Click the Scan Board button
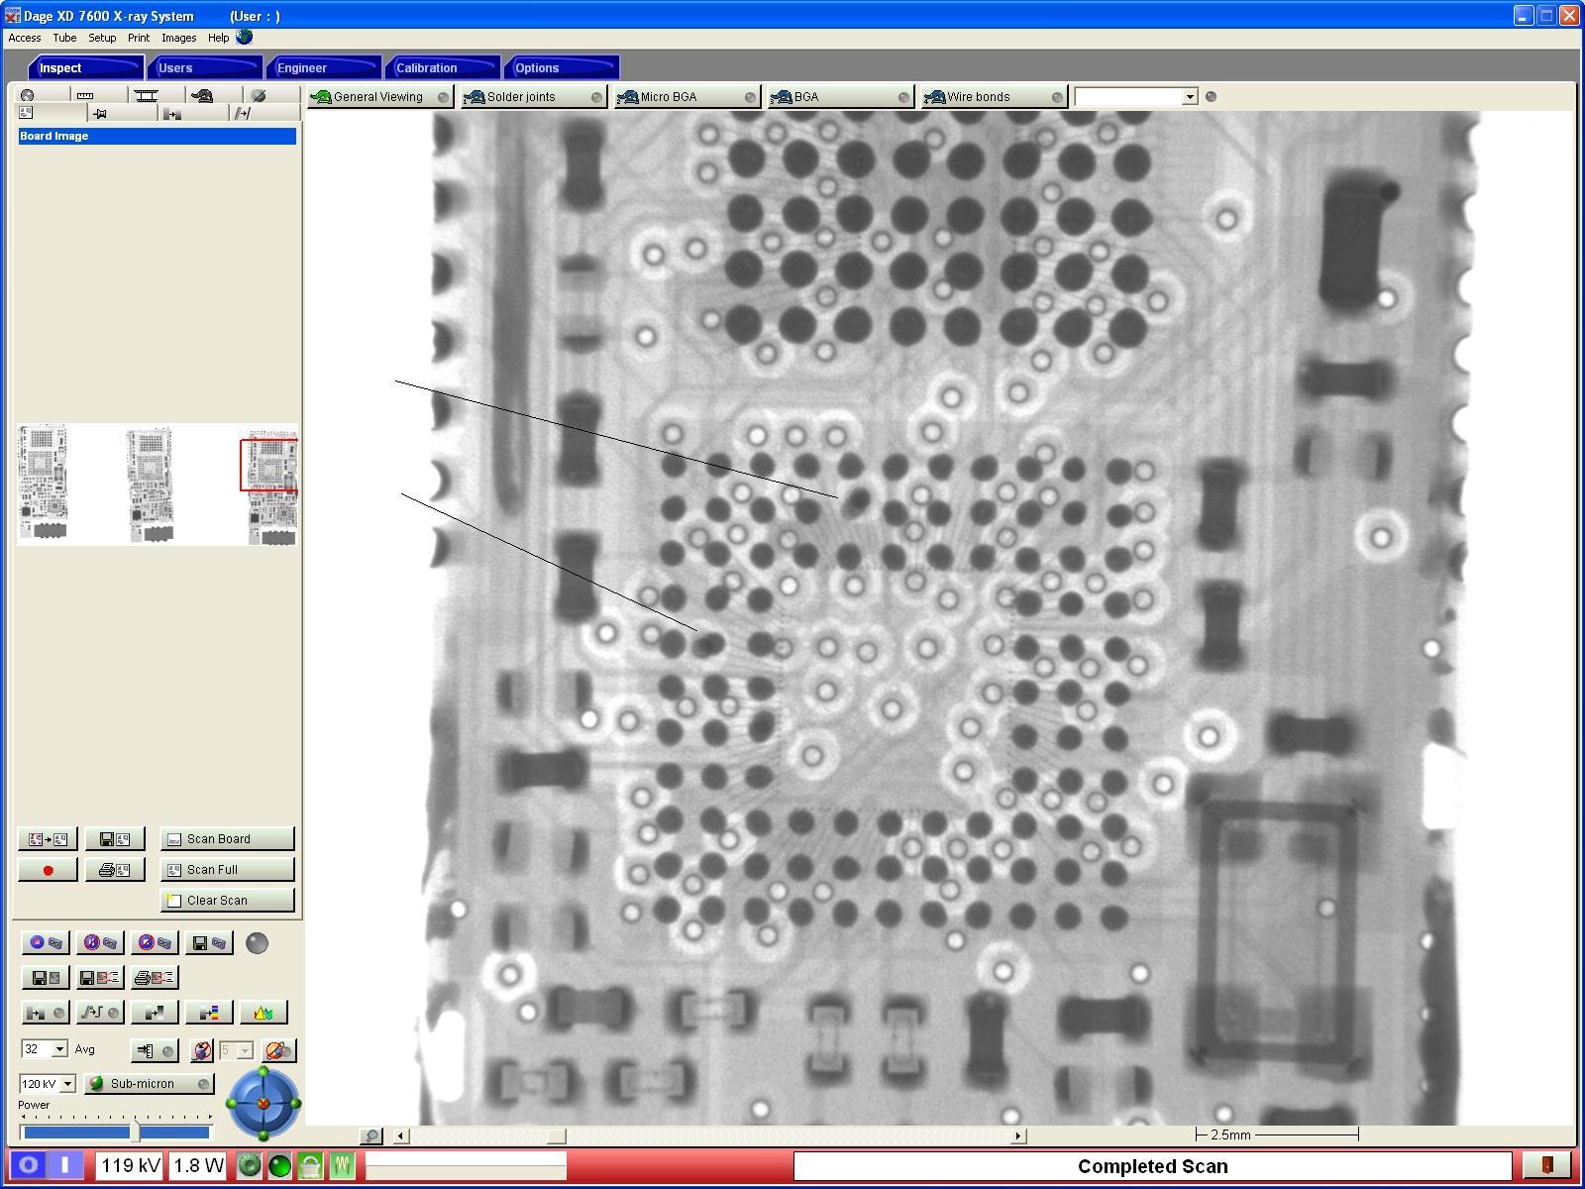 [x=227, y=839]
